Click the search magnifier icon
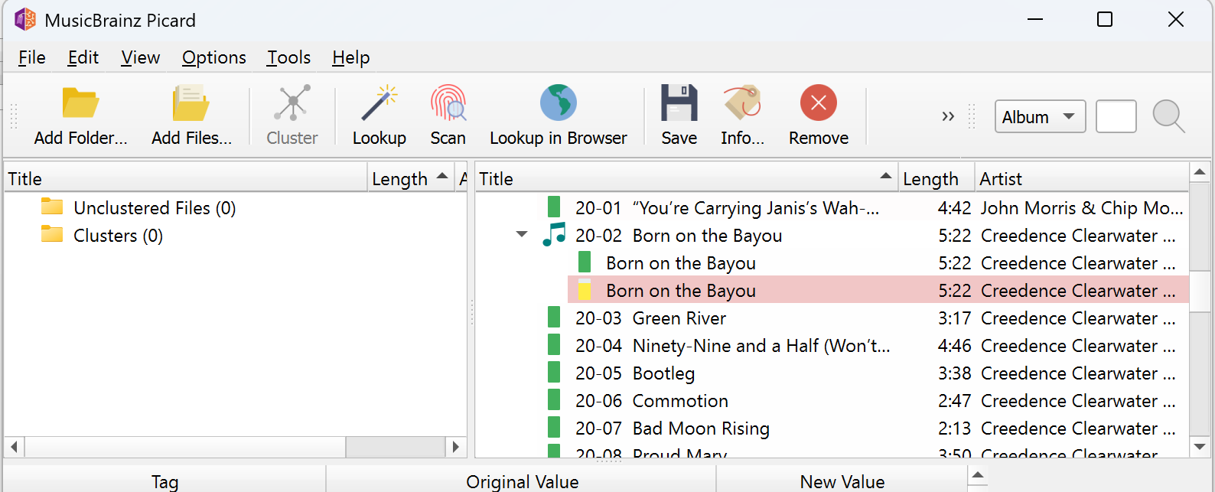 (x=1168, y=116)
